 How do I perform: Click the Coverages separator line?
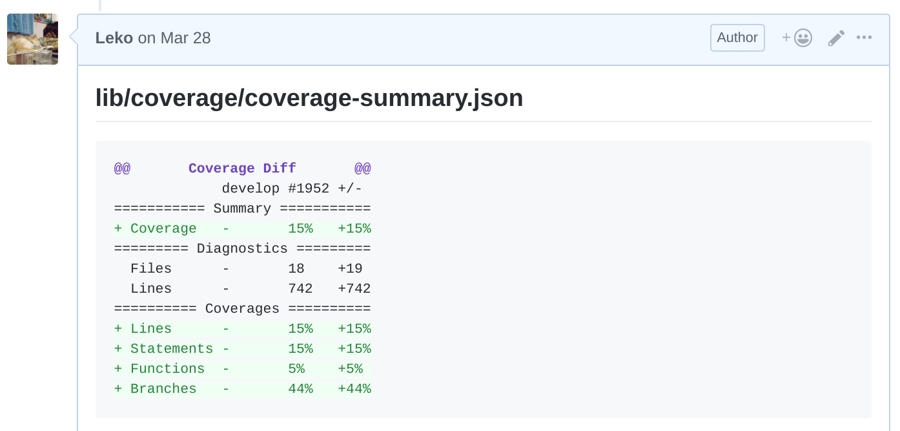tap(242, 309)
